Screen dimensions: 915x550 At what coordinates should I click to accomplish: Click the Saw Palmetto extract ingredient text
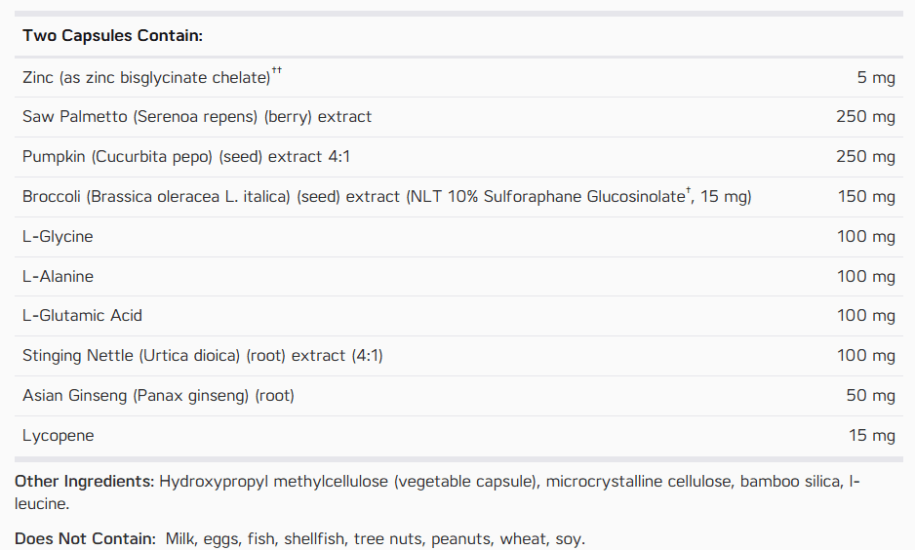(x=197, y=117)
